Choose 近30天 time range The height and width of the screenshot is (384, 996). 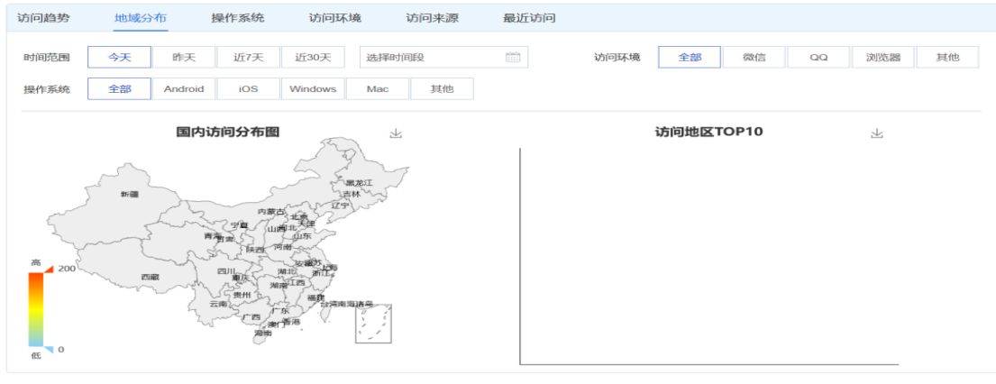[313, 57]
